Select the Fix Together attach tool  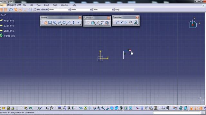pyautogui.click(x=98, y=23)
